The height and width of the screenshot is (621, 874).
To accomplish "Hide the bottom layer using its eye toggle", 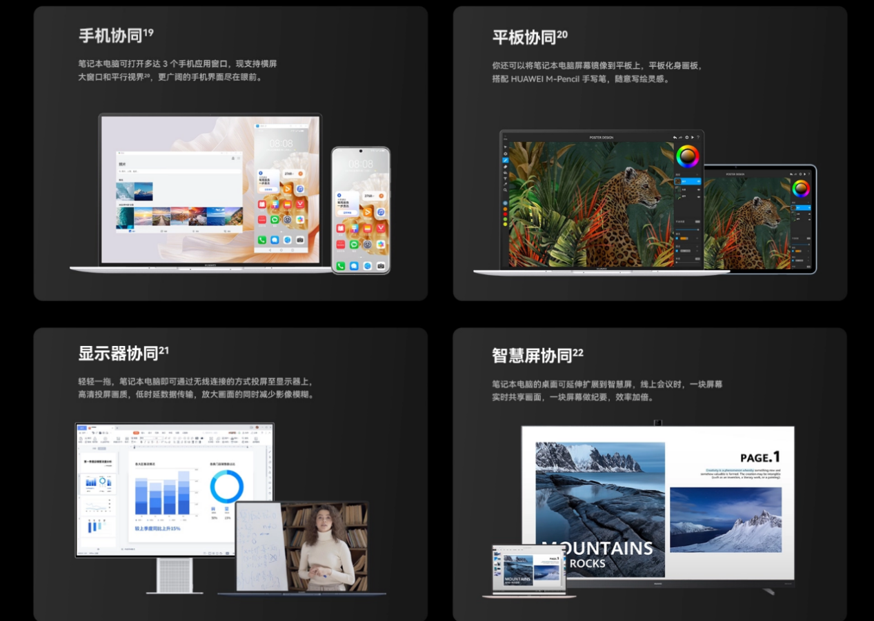I will [x=698, y=197].
